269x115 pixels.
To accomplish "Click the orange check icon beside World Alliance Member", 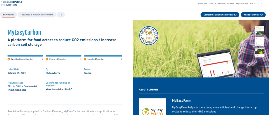I will pos(9,59).
